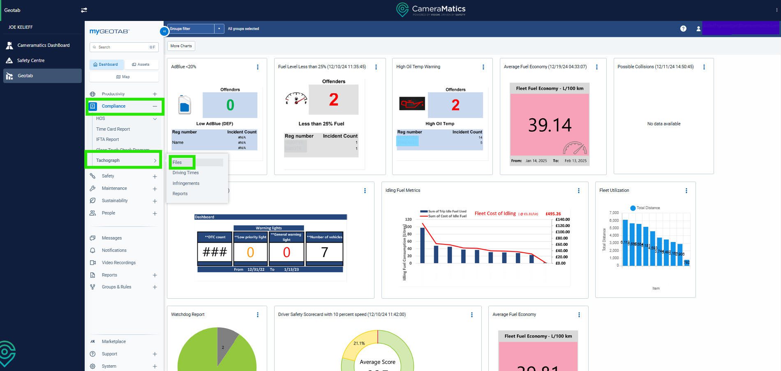Collapse the sidebar with the arrow button
Viewport: 781px width, 371px height.
coord(164,31)
